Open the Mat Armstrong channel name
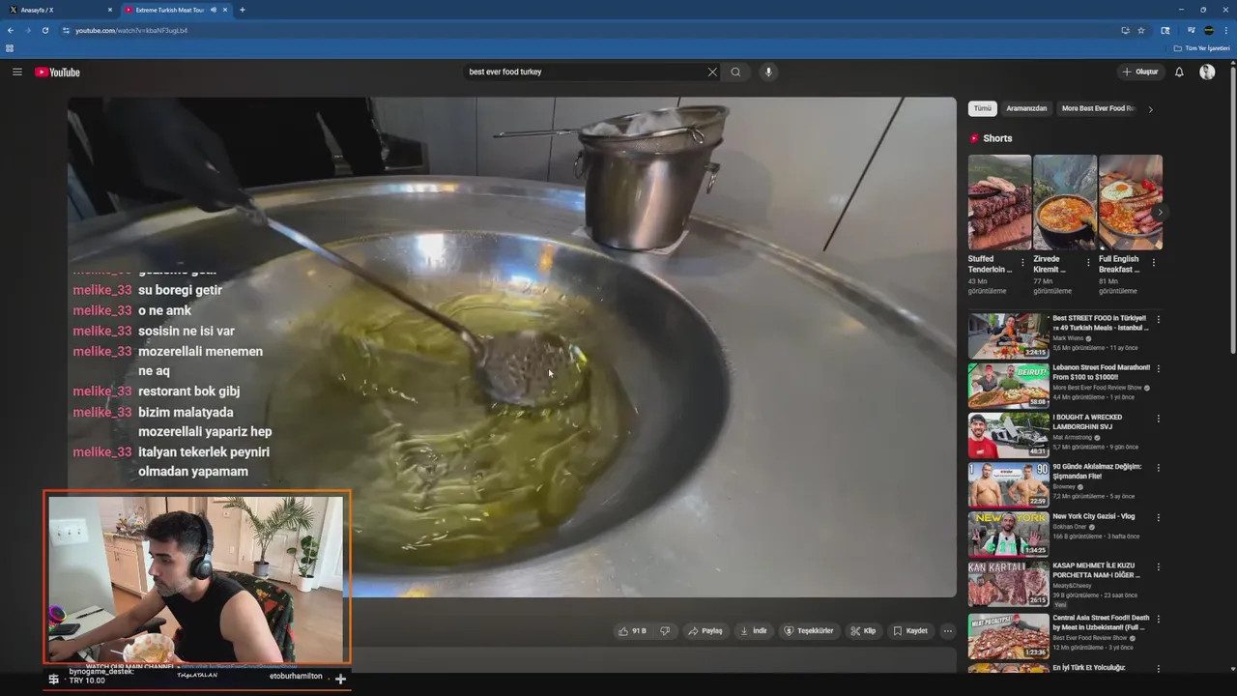Image resolution: width=1237 pixels, height=696 pixels. pyautogui.click(x=1074, y=437)
